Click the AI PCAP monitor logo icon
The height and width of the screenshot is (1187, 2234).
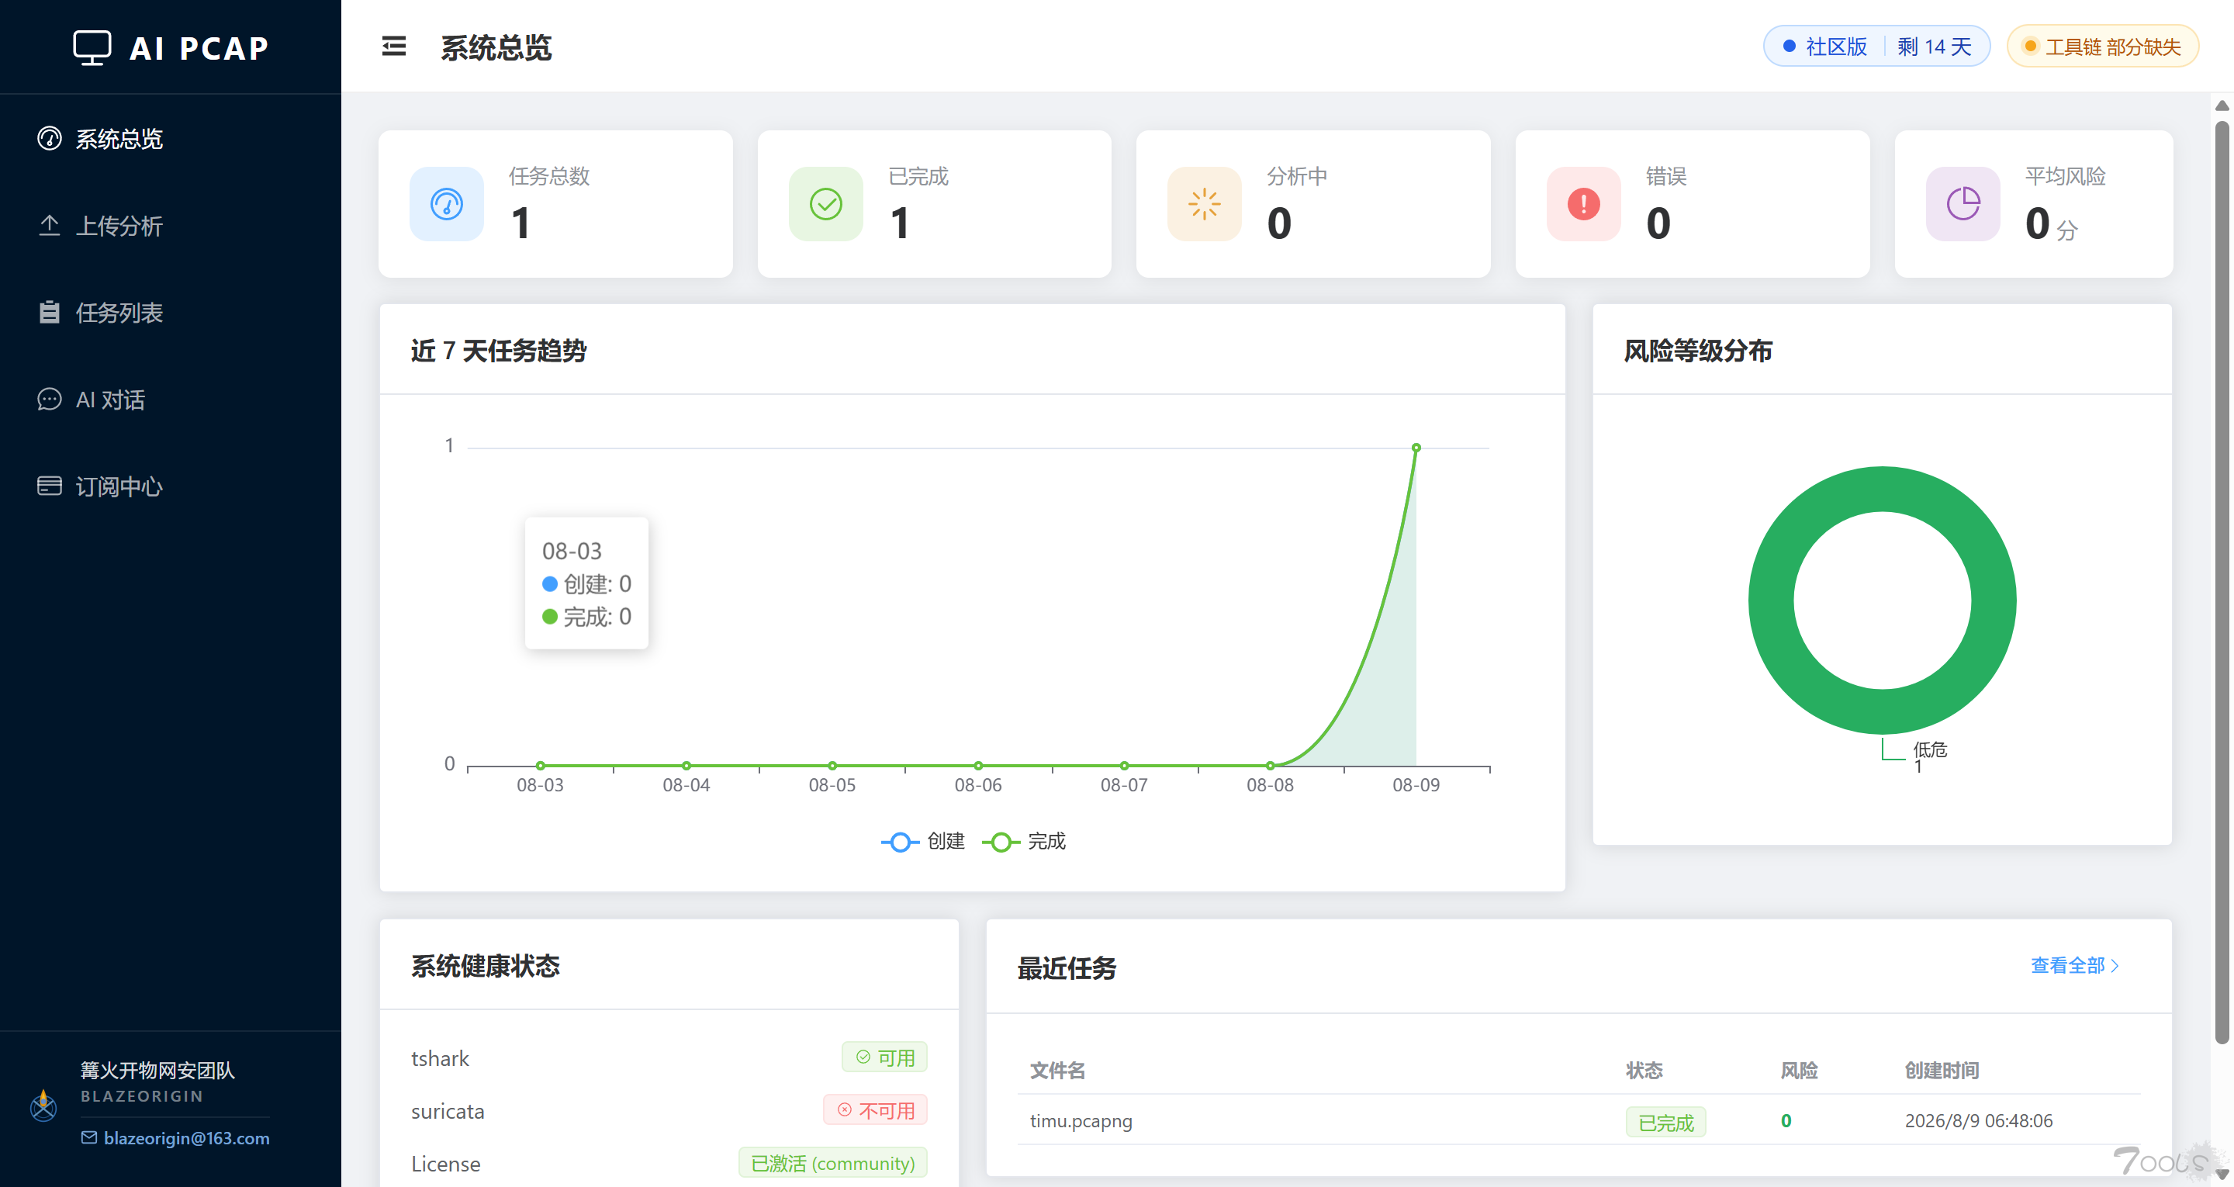coord(92,47)
